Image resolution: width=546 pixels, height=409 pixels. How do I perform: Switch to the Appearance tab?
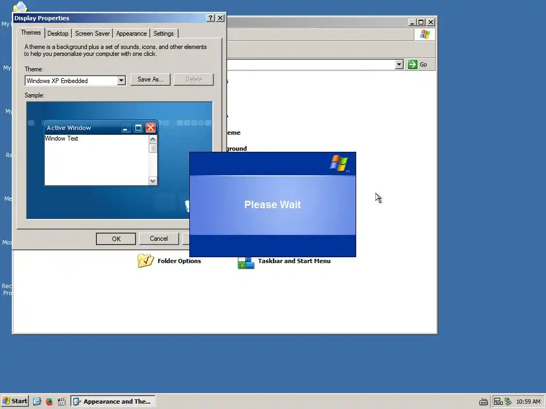click(131, 34)
